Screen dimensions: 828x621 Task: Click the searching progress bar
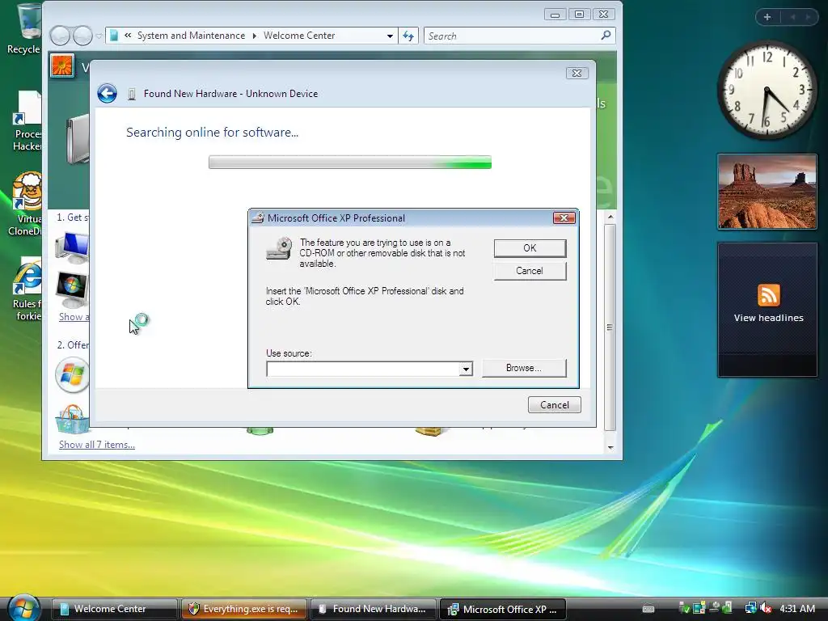pyautogui.click(x=349, y=162)
